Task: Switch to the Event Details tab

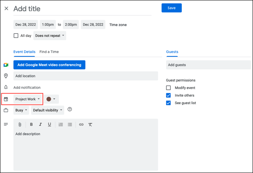Action: pyautogui.click(x=25, y=52)
